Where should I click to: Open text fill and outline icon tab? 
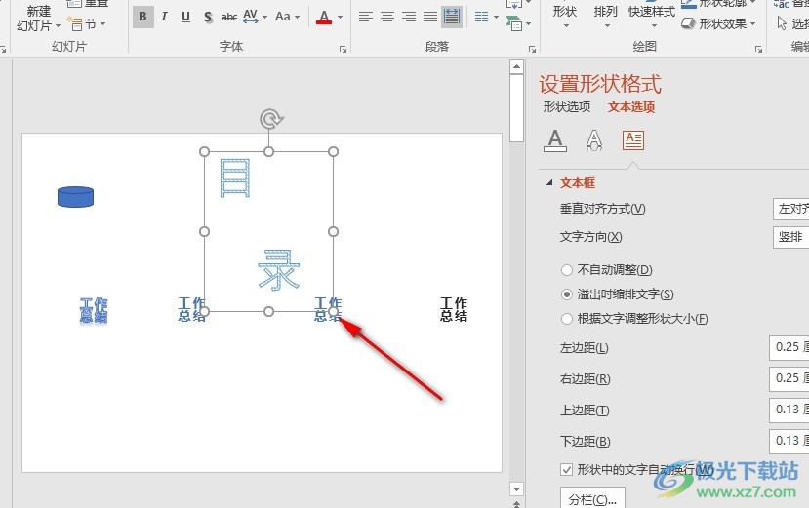pos(555,140)
